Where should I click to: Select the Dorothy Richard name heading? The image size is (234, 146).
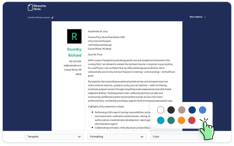pos(74,52)
